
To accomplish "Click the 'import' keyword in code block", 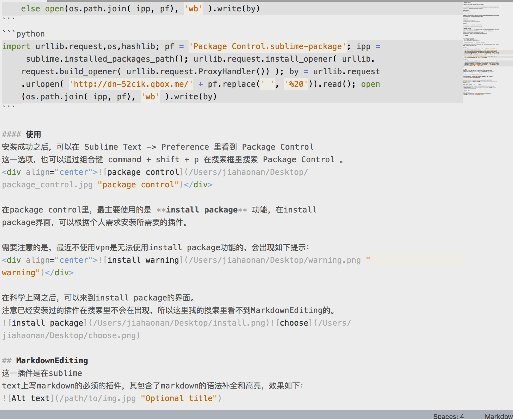I will 16,46.
